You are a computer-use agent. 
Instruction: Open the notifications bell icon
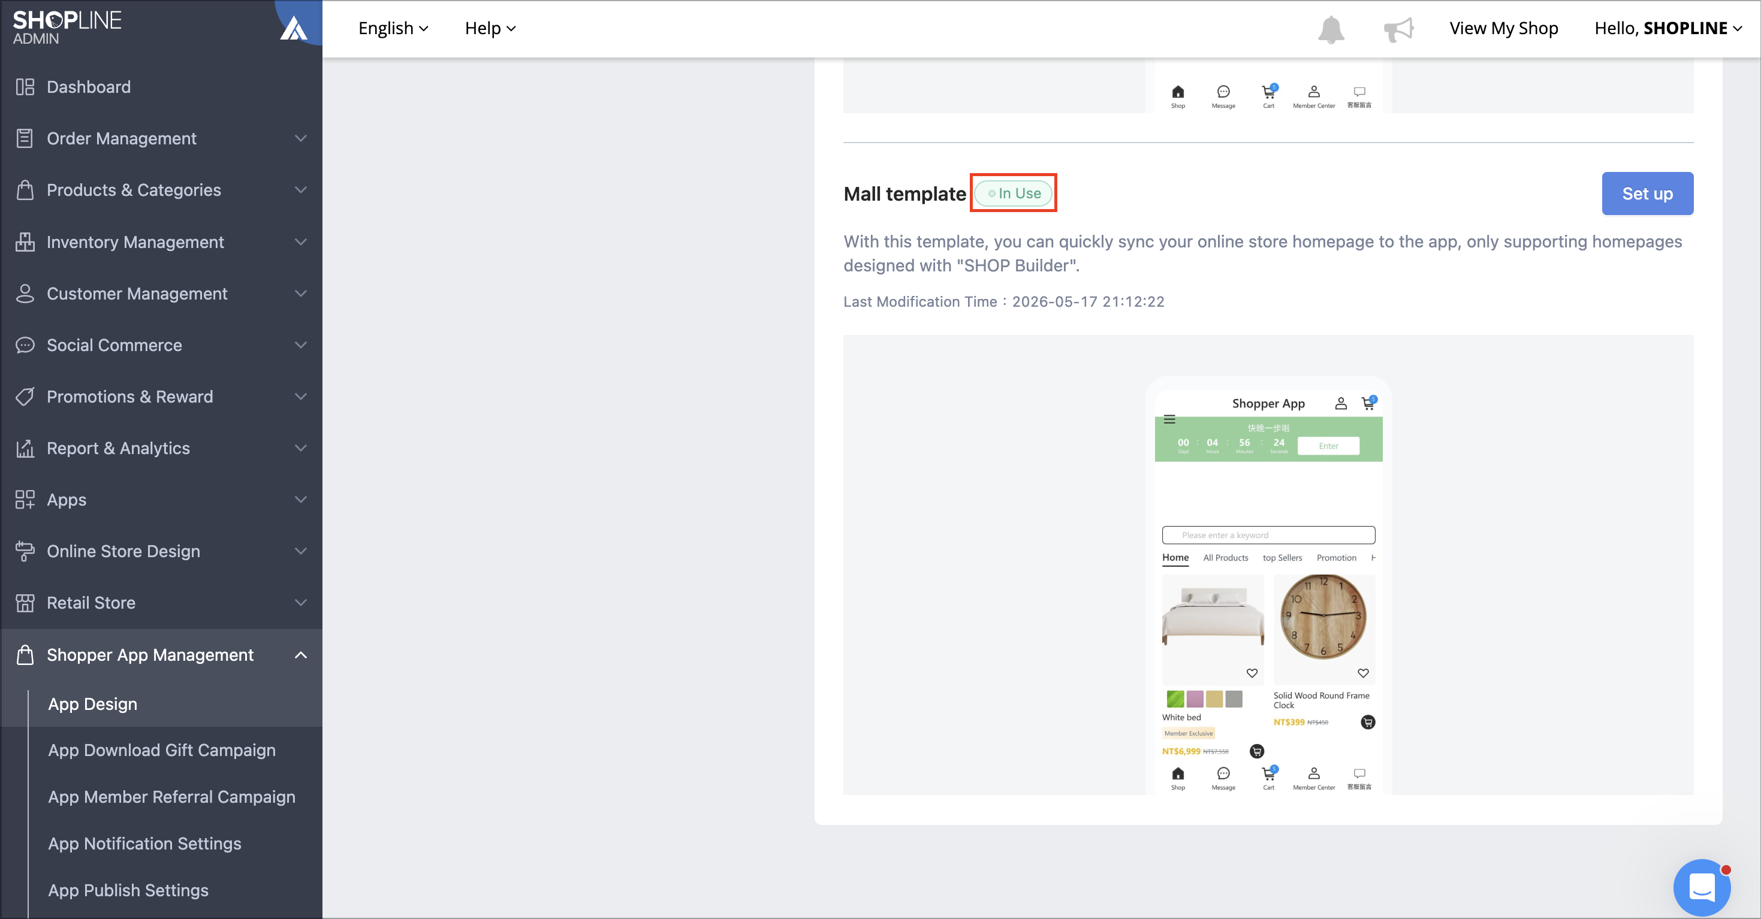1330,29
